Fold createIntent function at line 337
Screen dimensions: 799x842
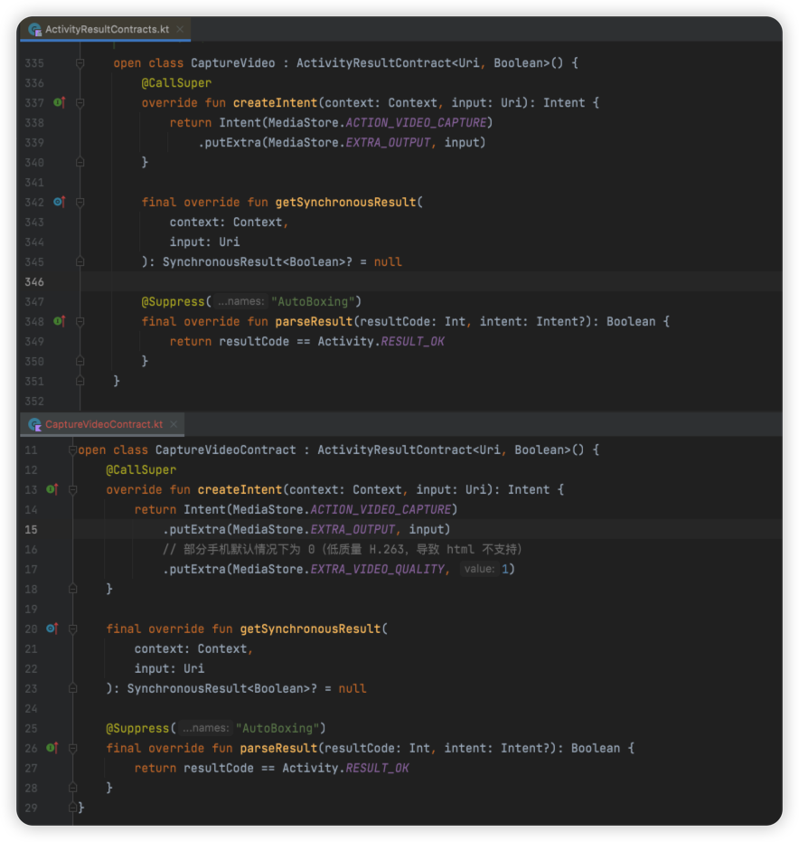click(80, 103)
